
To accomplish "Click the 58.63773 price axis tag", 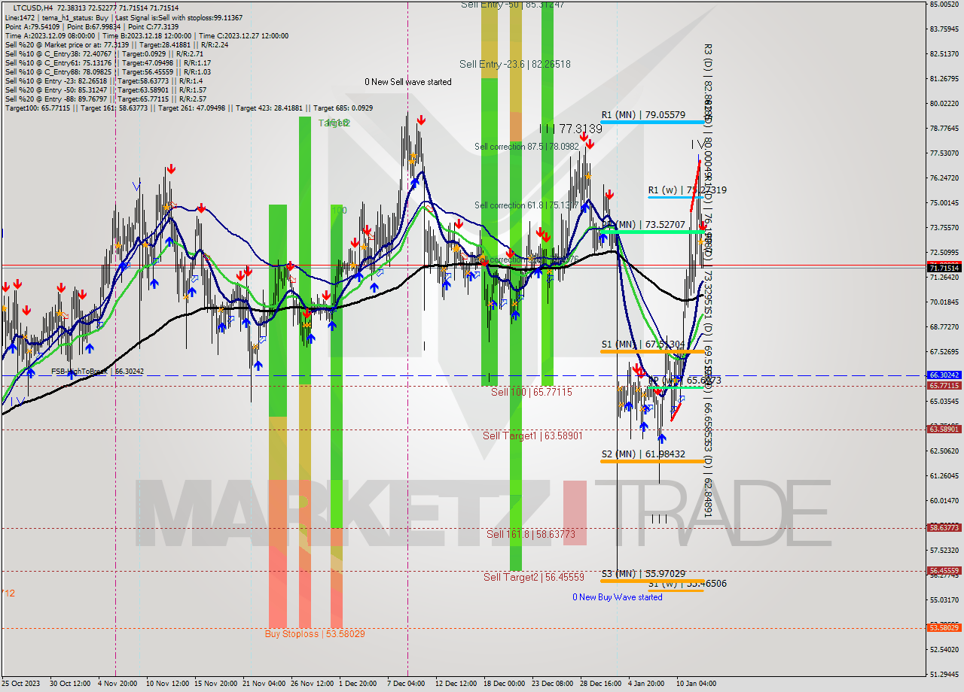I will 944,527.
